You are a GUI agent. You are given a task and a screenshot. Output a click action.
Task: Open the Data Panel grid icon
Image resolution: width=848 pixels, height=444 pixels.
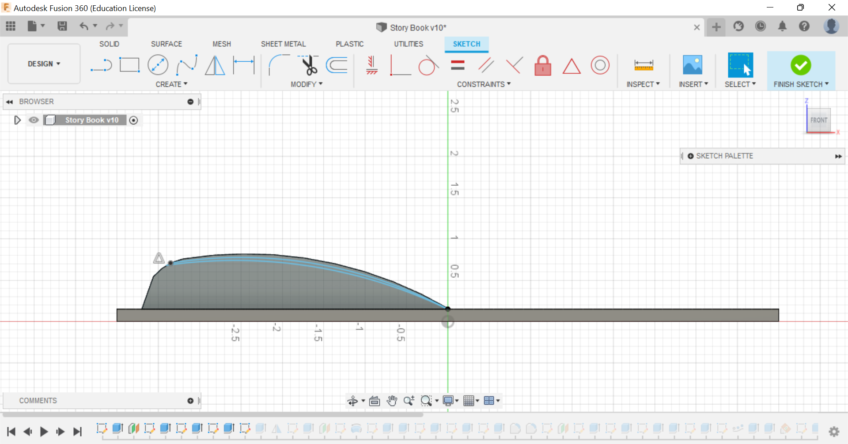11,26
